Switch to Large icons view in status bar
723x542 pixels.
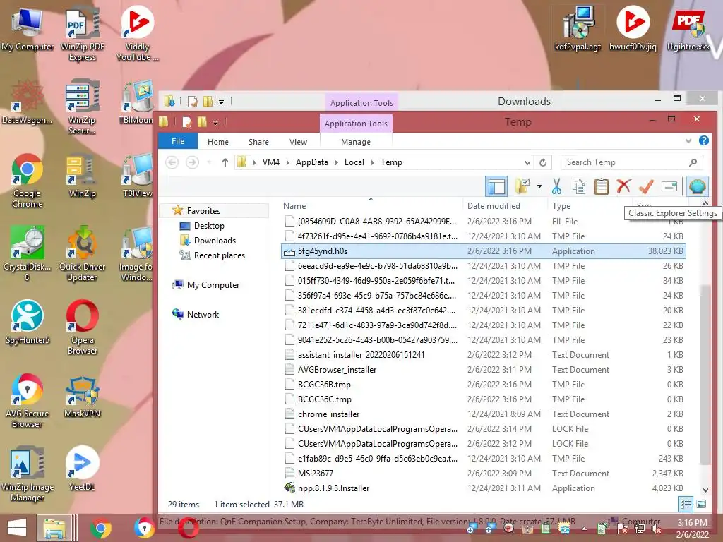tap(701, 504)
